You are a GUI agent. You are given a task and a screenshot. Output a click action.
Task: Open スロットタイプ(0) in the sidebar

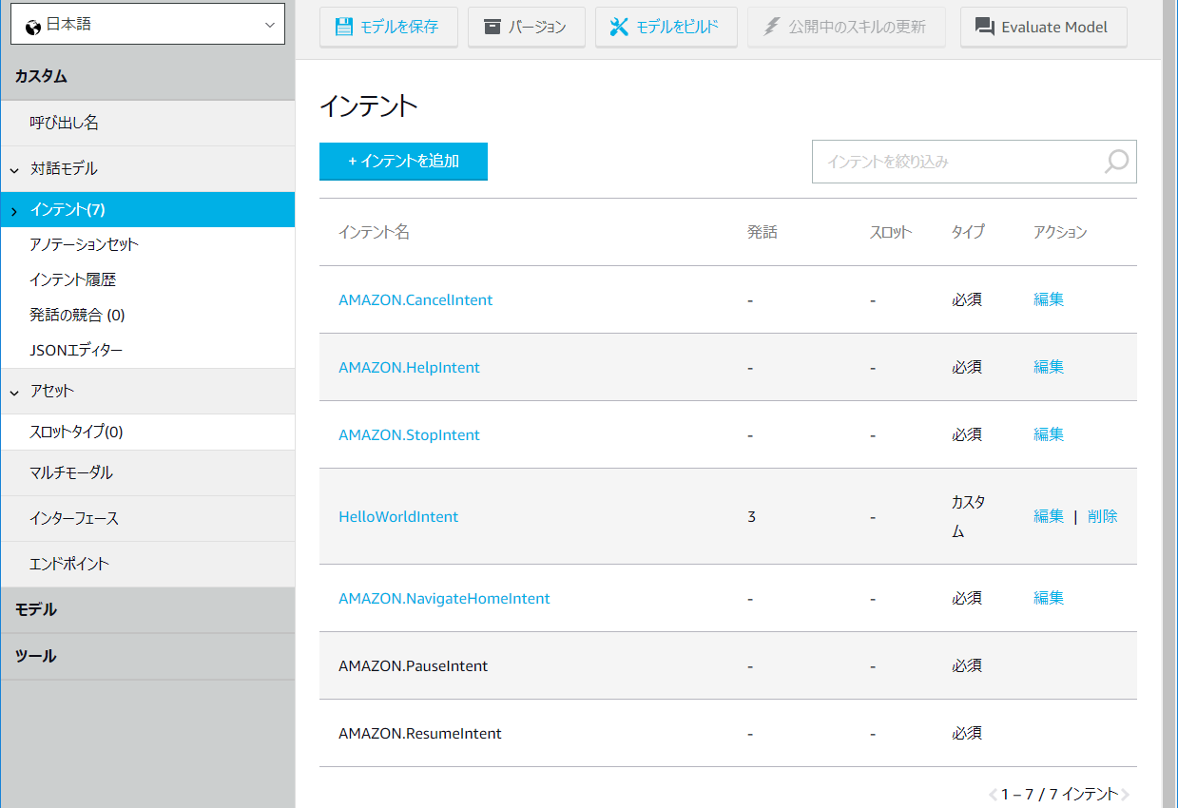pos(147,433)
